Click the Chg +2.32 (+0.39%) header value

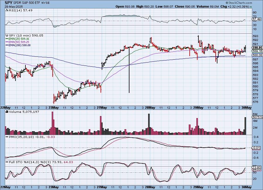click(x=235, y=6)
